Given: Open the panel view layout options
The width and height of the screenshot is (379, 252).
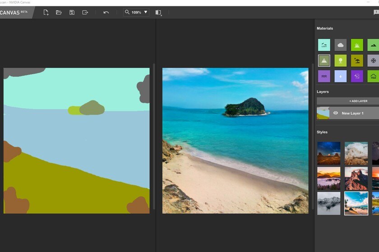Looking at the screenshot, I should click(158, 13).
